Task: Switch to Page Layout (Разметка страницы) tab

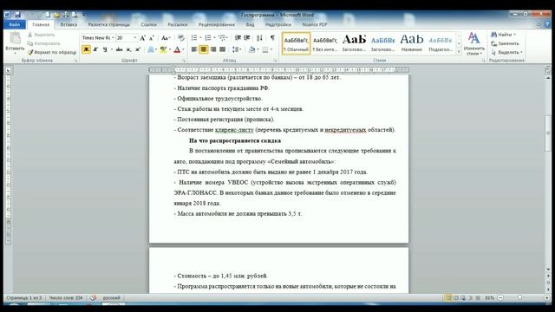Action: [108, 24]
